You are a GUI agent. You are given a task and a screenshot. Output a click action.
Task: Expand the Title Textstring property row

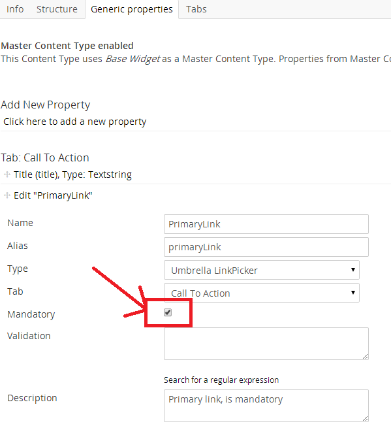pyautogui.click(x=73, y=174)
